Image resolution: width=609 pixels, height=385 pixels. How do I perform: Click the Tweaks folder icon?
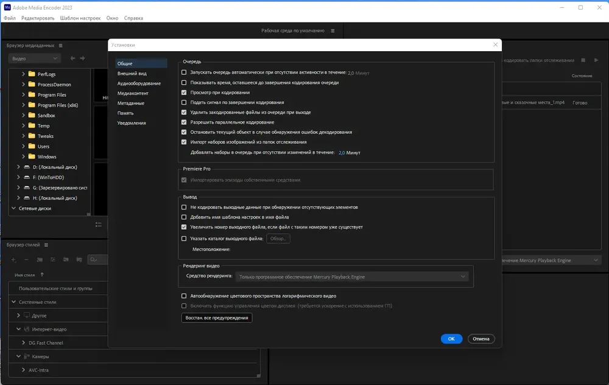click(x=32, y=136)
